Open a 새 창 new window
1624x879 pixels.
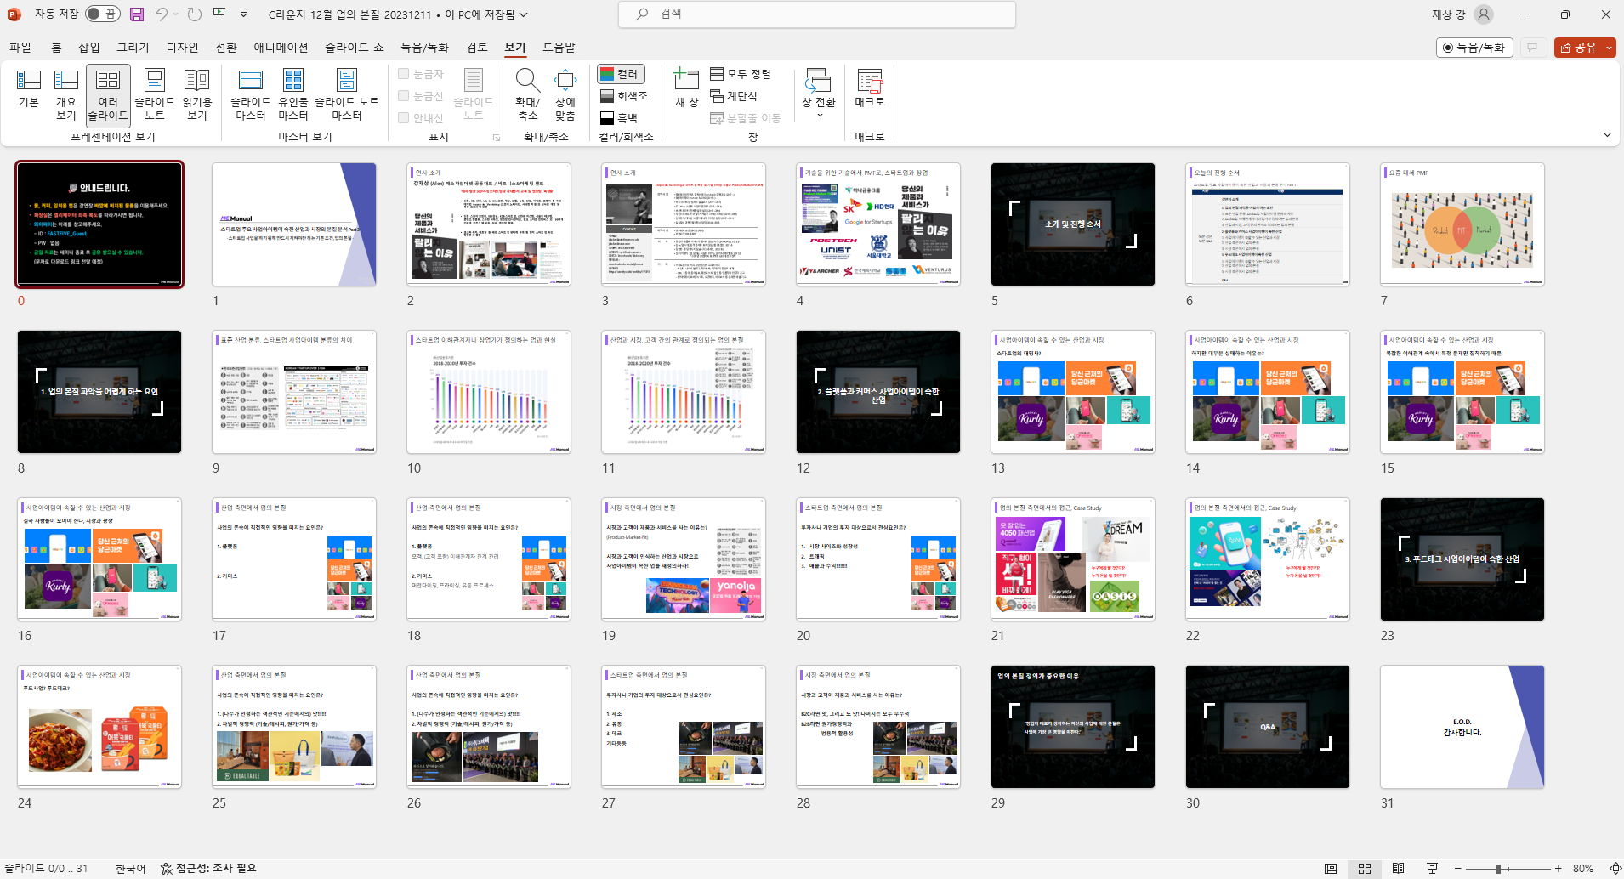tap(686, 88)
